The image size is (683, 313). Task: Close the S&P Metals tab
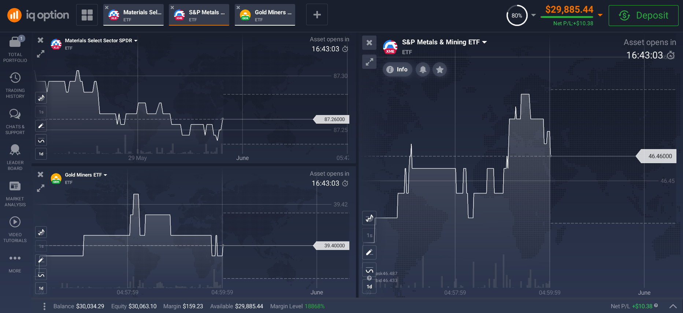click(172, 7)
